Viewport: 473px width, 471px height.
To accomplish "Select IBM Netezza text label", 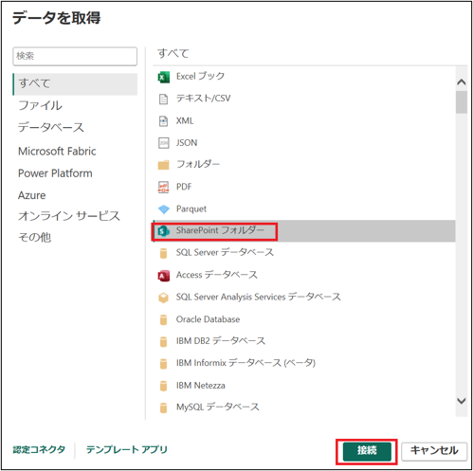I will (201, 386).
